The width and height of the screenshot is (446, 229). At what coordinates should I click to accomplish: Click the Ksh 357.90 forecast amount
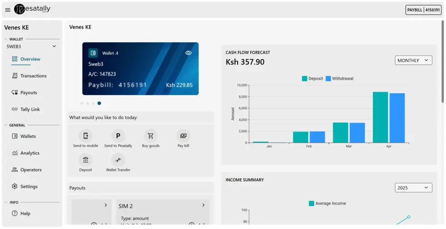[x=245, y=62]
